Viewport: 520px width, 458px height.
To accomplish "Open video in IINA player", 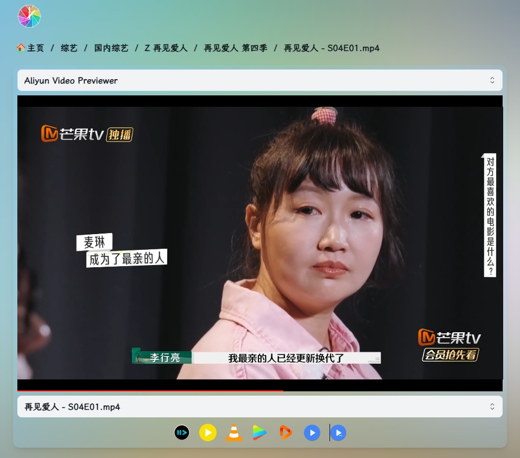I will (x=182, y=433).
